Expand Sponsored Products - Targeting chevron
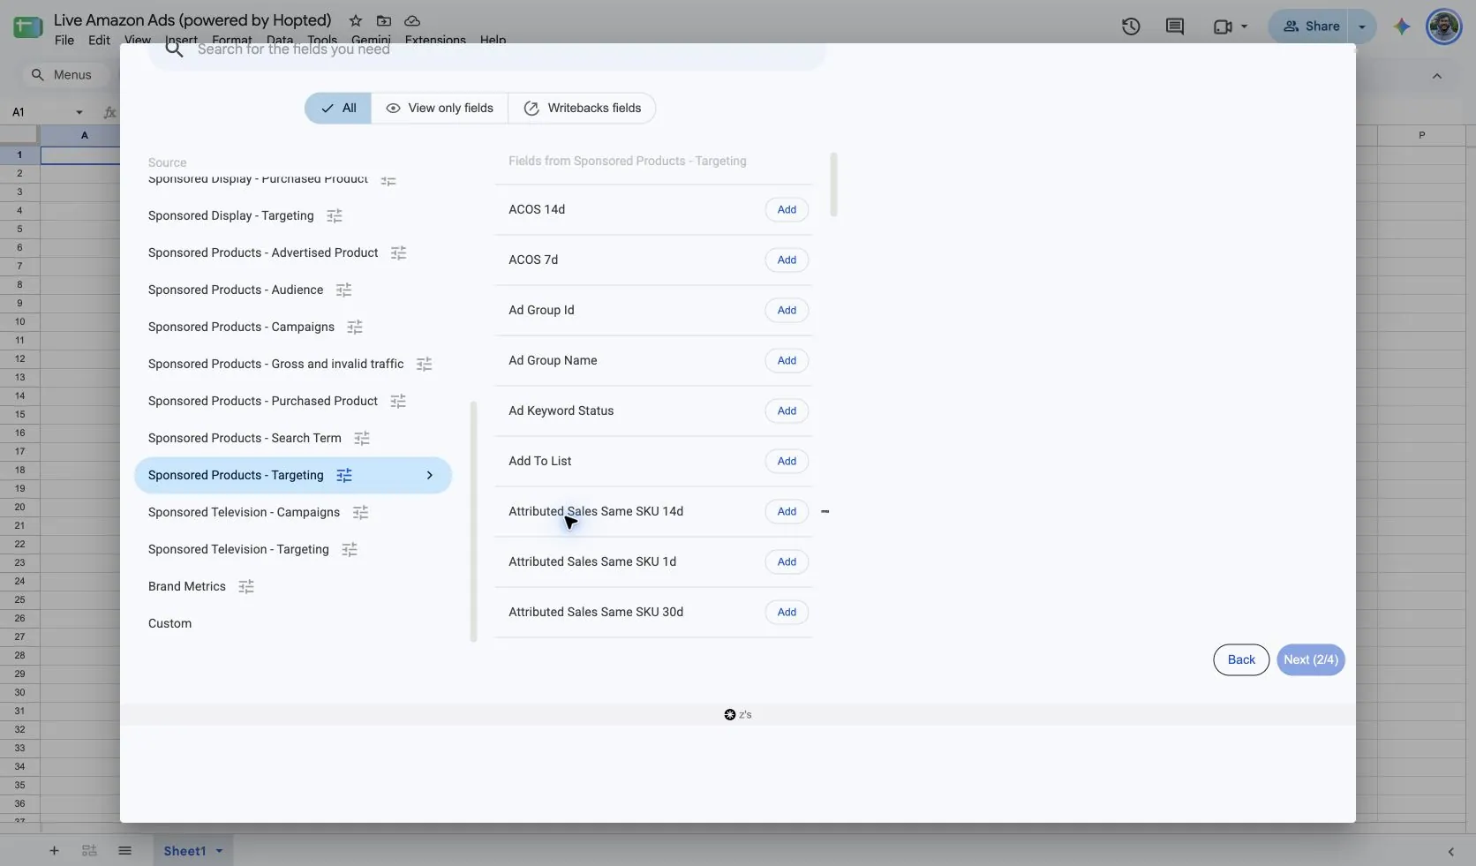Image resolution: width=1476 pixels, height=866 pixels. click(x=430, y=475)
